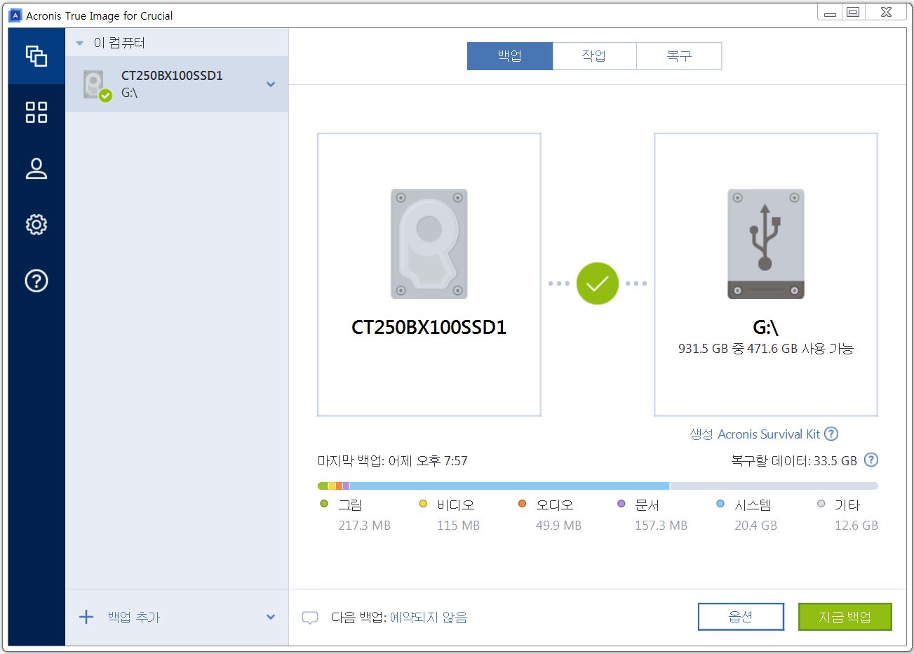Open help beside Acronis Survival Kit link
914x654 pixels.
click(x=831, y=434)
